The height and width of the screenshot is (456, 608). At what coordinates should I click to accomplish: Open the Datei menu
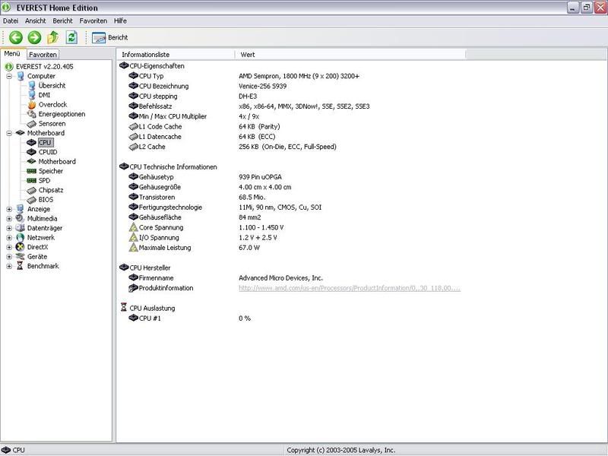11,21
